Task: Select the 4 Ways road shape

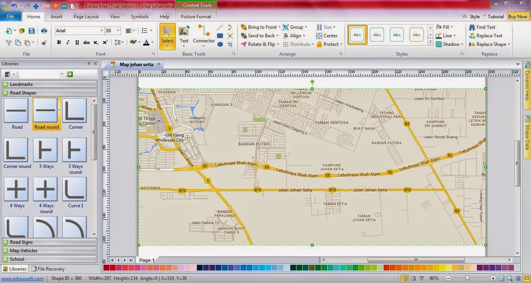Action: point(16,189)
